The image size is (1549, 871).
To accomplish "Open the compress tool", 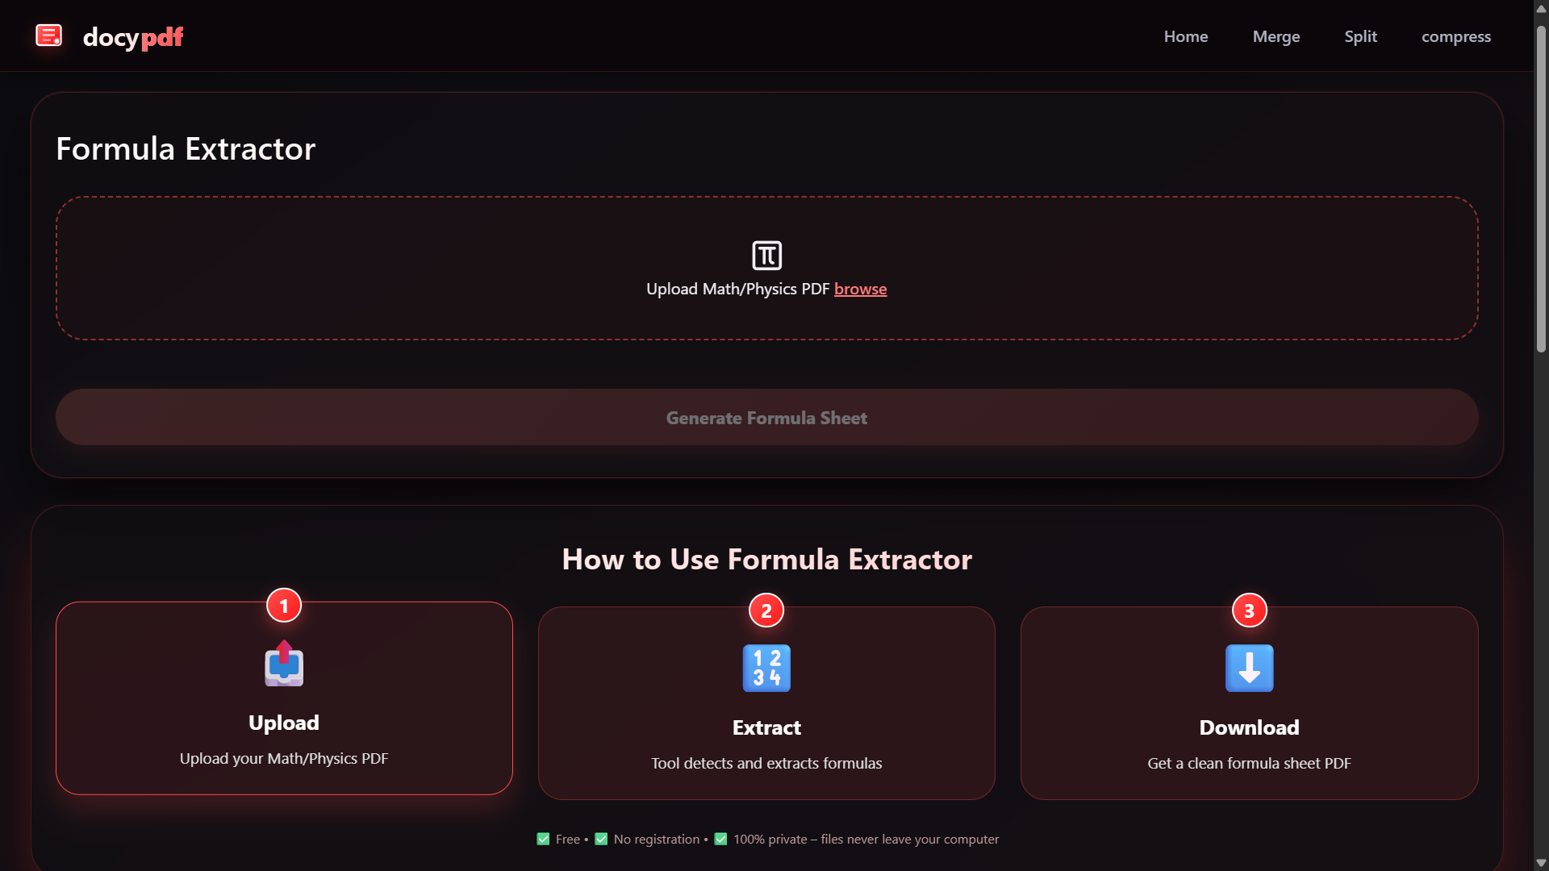I will click(x=1456, y=36).
